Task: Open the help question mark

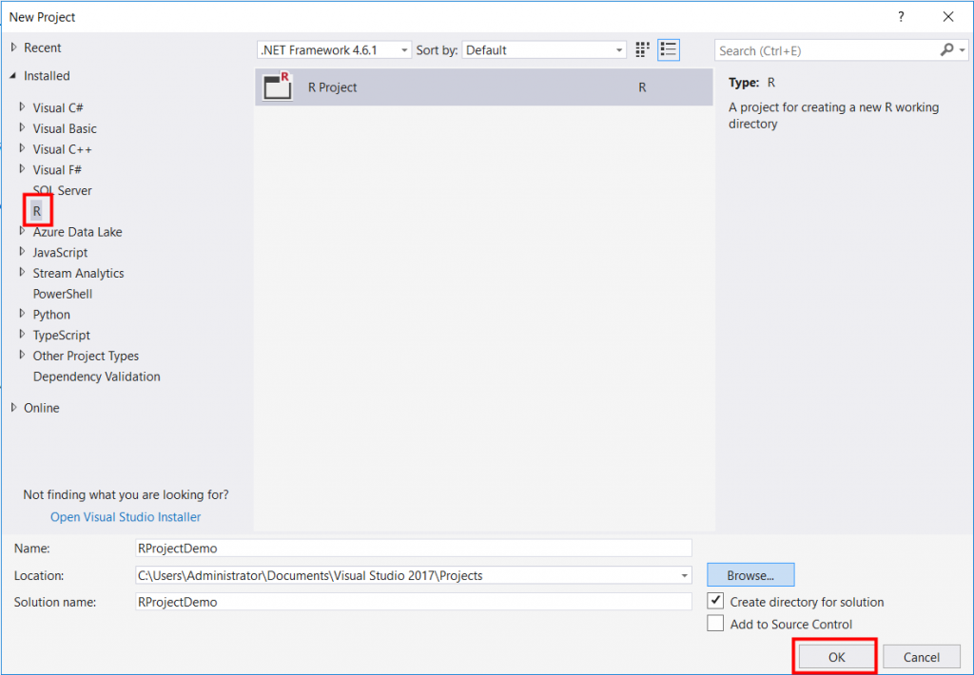Action: point(901,17)
